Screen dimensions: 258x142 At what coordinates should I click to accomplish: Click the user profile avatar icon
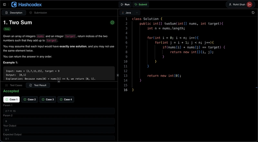click(230, 5)
